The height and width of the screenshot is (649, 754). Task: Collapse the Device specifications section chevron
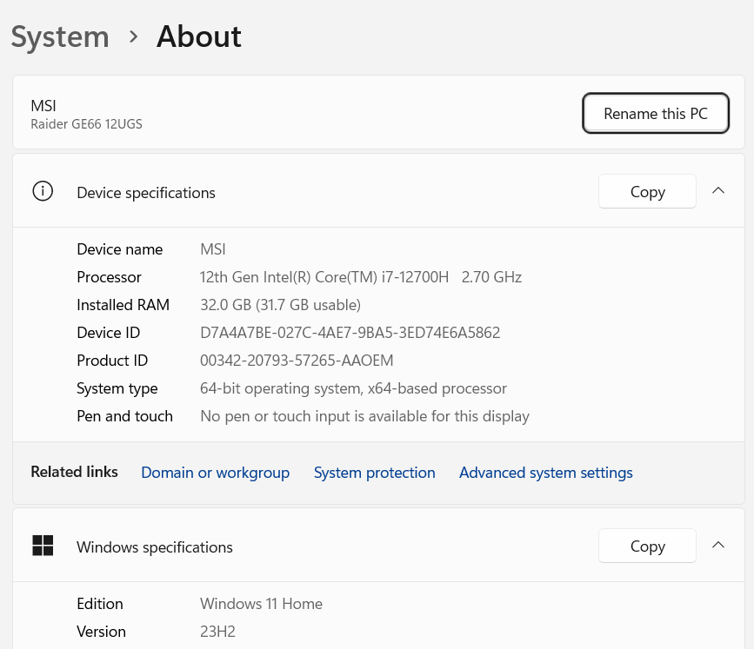(718, 191)
